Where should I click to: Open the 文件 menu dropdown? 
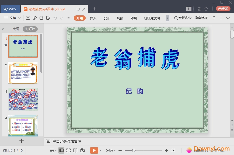coord(13,18)
